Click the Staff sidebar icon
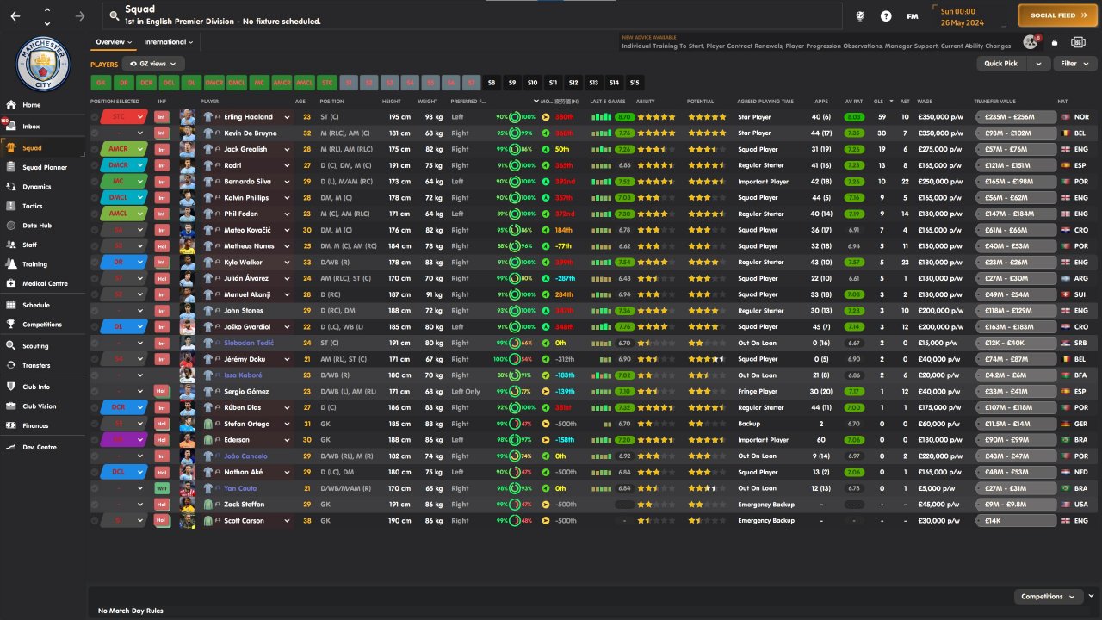Screen dimensions: 1102x620 [x=10, y=245]
